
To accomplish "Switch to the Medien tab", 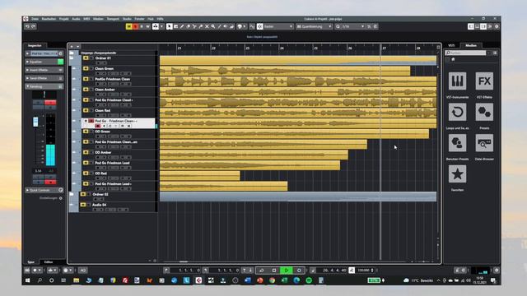I will [x=471, y=45].
